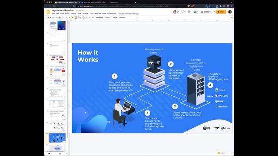Click the browser address bar URL

pos(125,6)
